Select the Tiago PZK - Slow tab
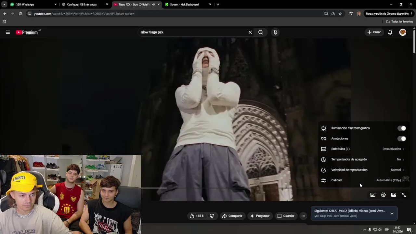This screenshot has width=416, height=234. [x=136, y=5]
